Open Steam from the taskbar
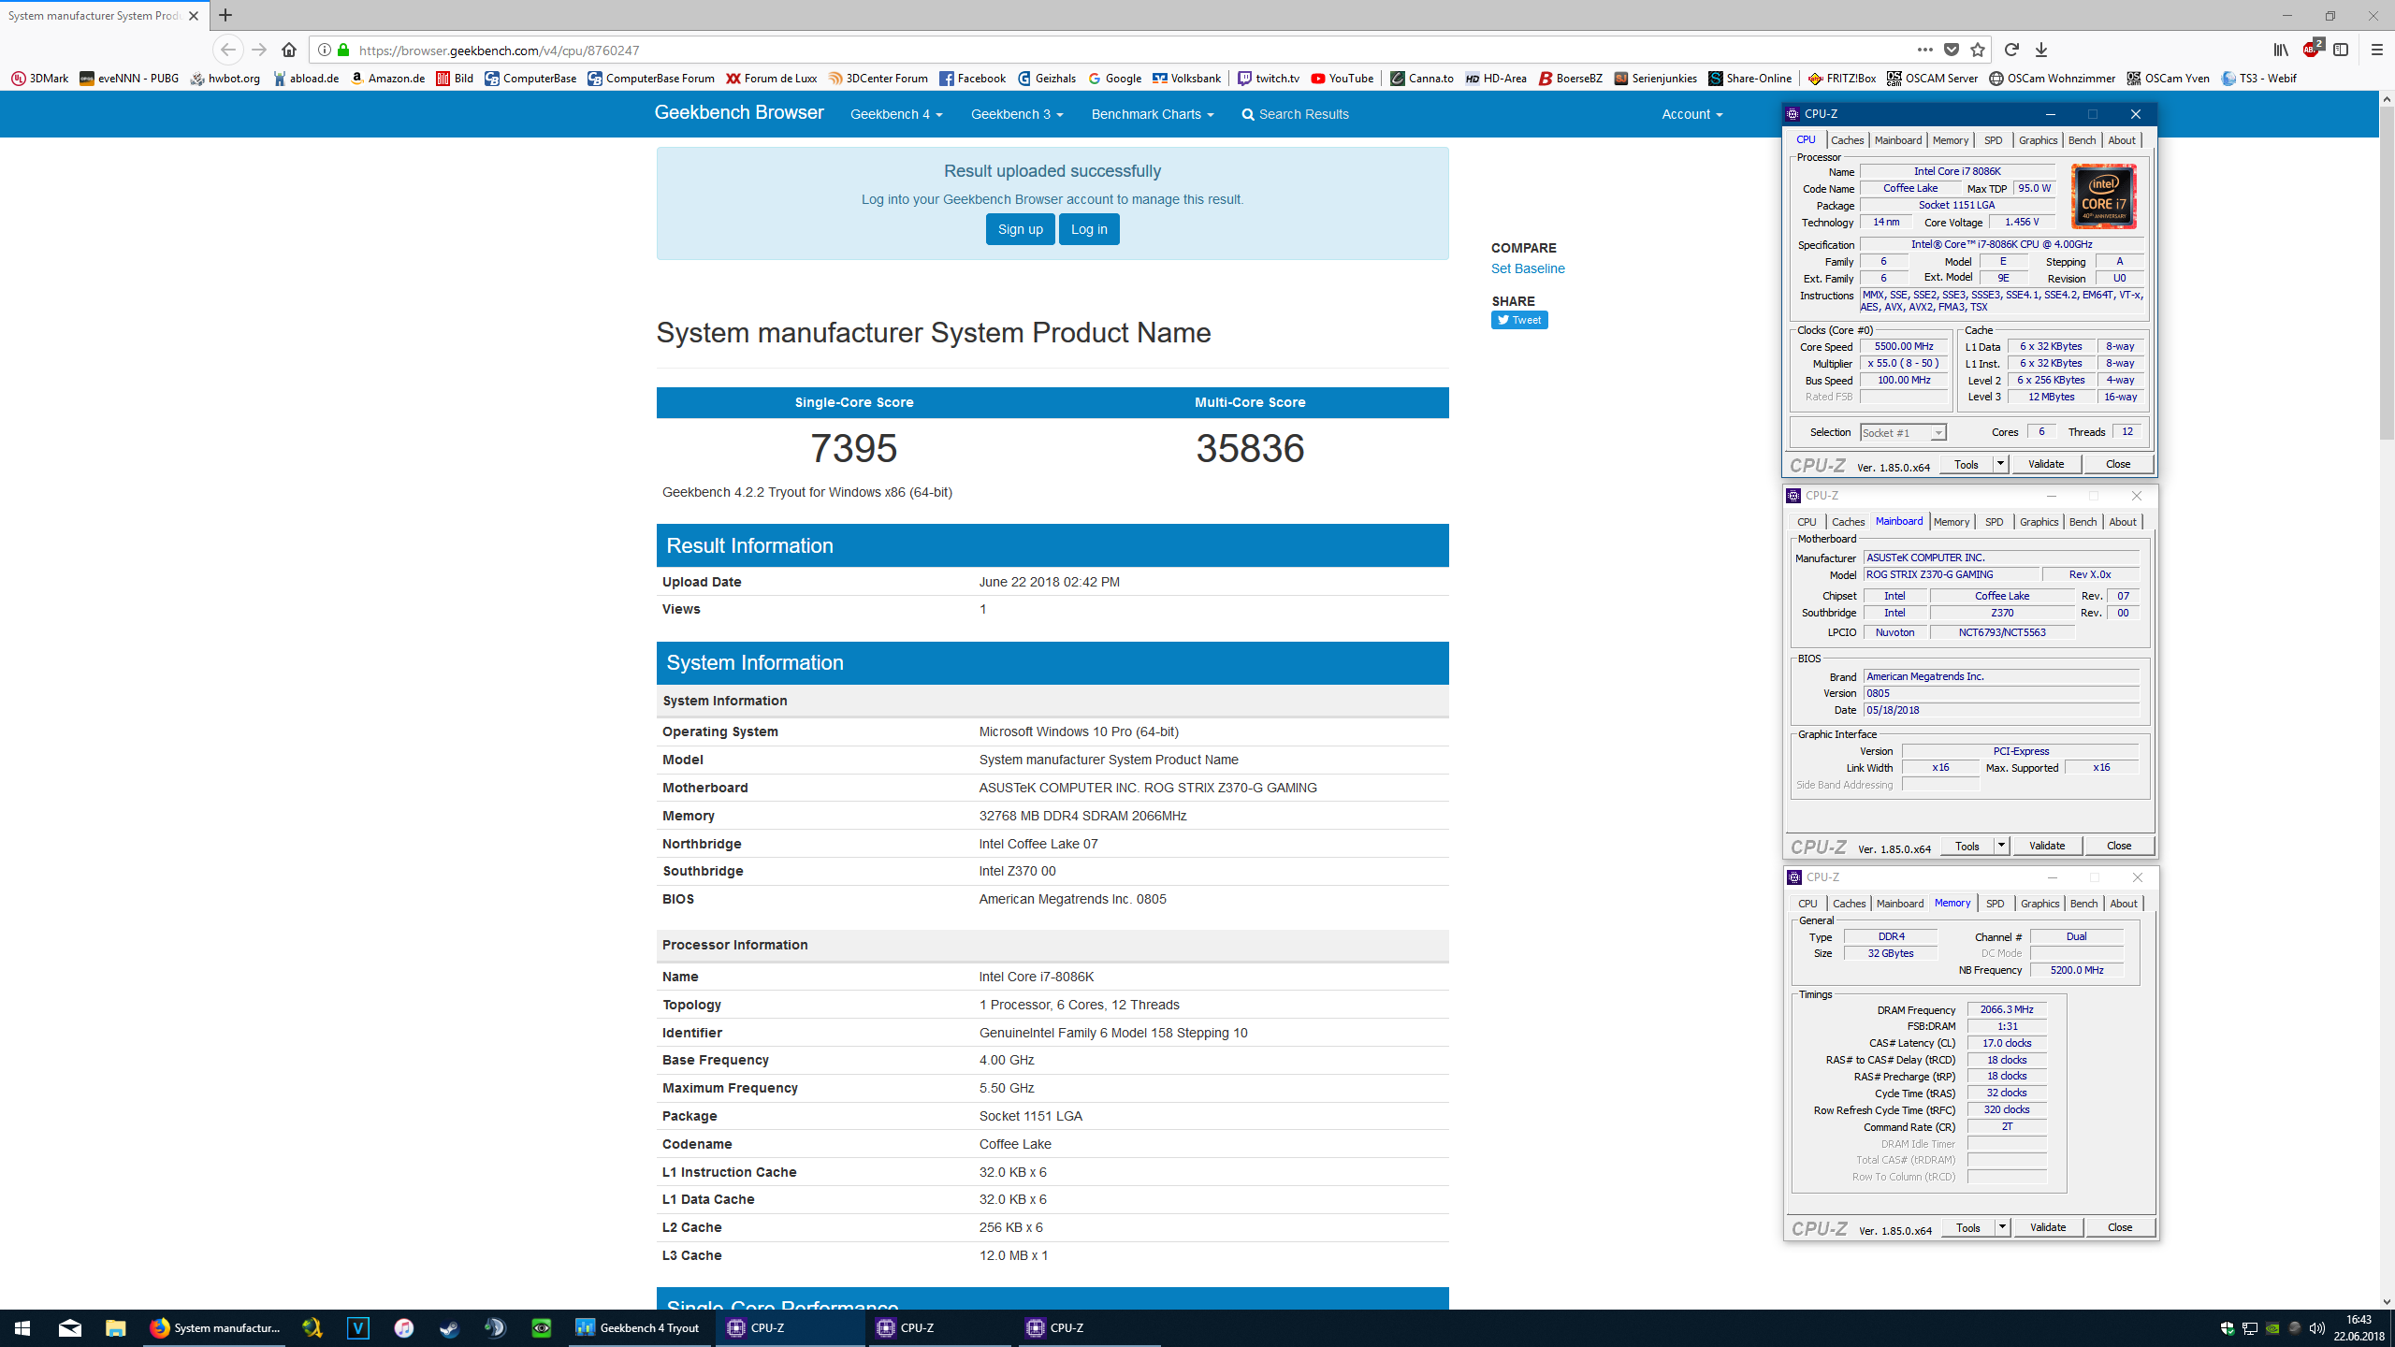2395x1347 pixels. [449, 1327]
